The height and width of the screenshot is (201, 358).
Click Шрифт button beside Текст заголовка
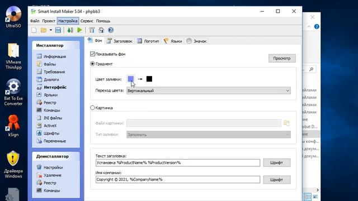click(x=277, y=162)
